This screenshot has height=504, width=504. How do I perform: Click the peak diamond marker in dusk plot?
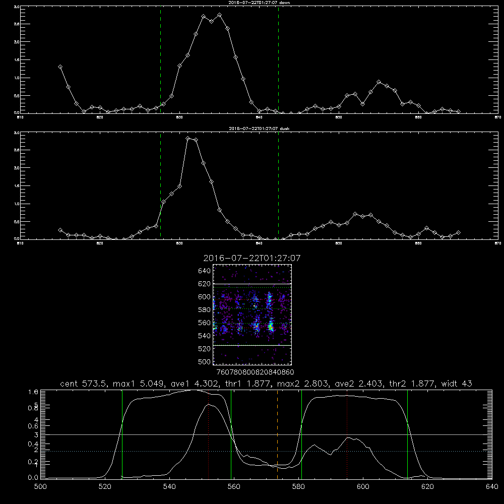(188, 138)
